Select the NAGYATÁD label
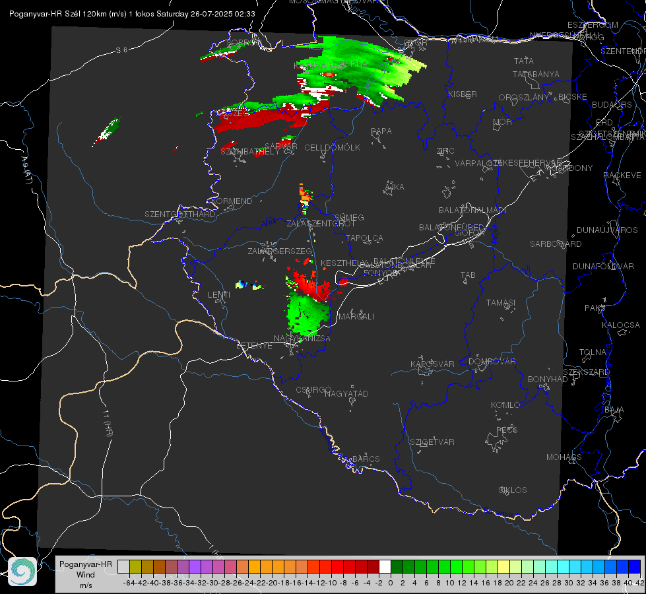This screenshot has height=594, width=646. 346,393
